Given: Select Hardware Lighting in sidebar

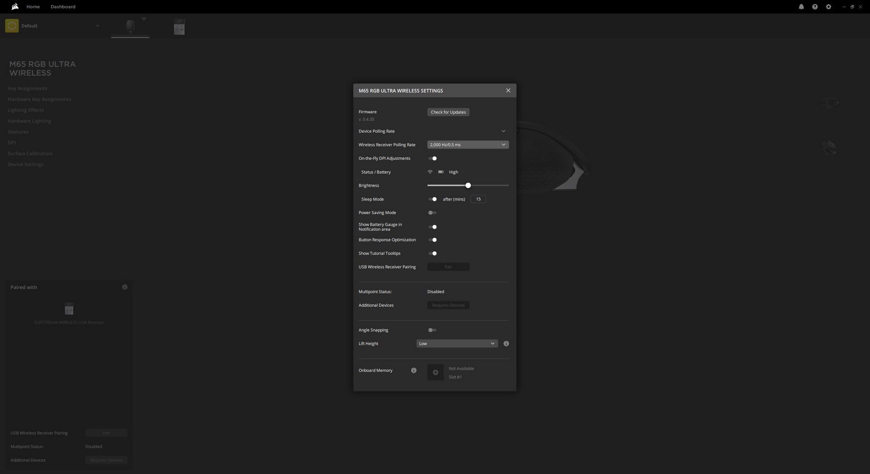Looking at the screenshot, I should pos(29,121).
